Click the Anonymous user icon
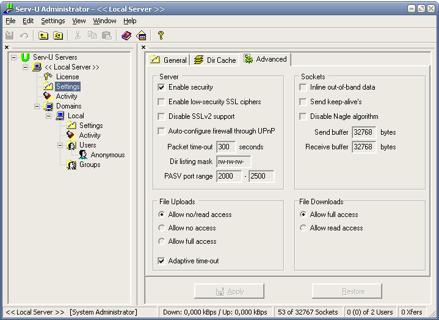This screenshot has width=439, height=320. pyautogui.click(x=83, y=155)
